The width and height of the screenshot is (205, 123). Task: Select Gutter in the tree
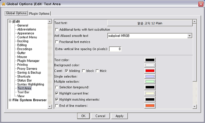coord(21,53)
